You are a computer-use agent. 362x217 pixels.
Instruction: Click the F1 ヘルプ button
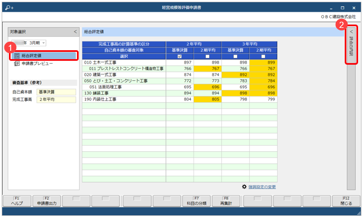point(17,201)
